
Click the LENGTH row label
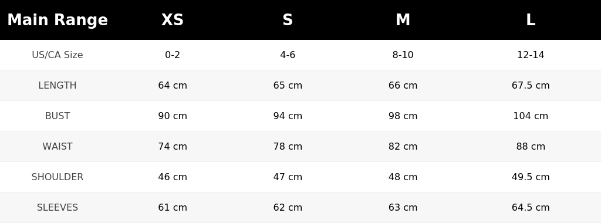(x=58, y=86)
